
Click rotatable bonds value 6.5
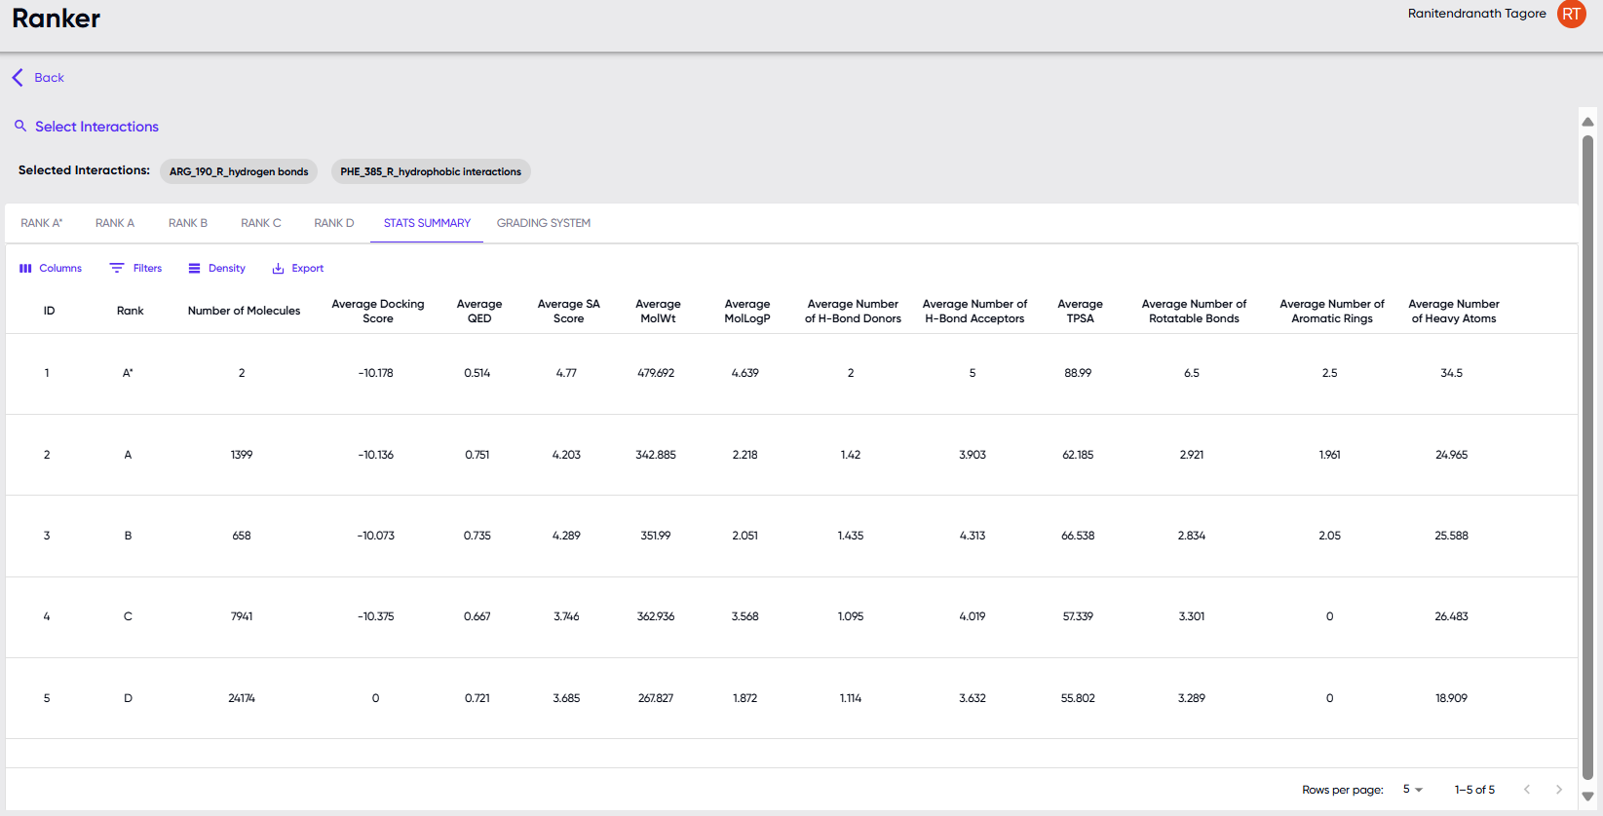pos(1192,373)
